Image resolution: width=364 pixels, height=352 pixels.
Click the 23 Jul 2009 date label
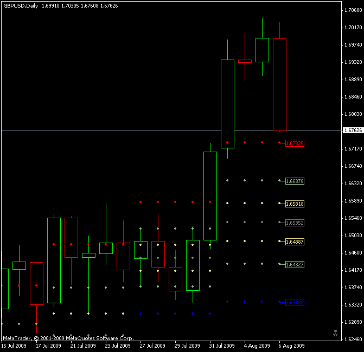[x=118, y=346]
